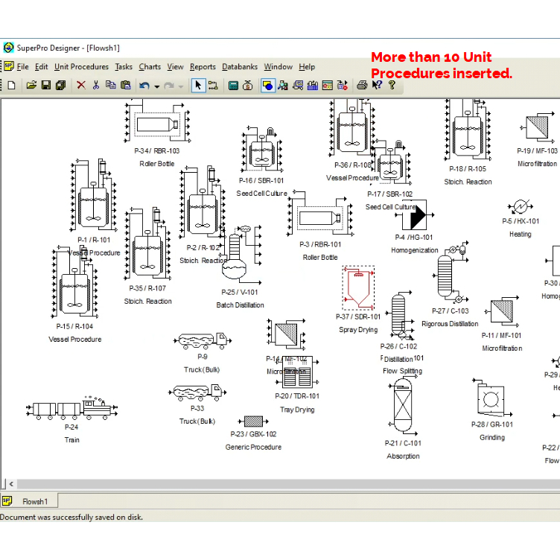Image resolution: width=560 pixels, height=560 pixels.
Task: Click the red X delete icon
Action: click(x=81, y=86)
